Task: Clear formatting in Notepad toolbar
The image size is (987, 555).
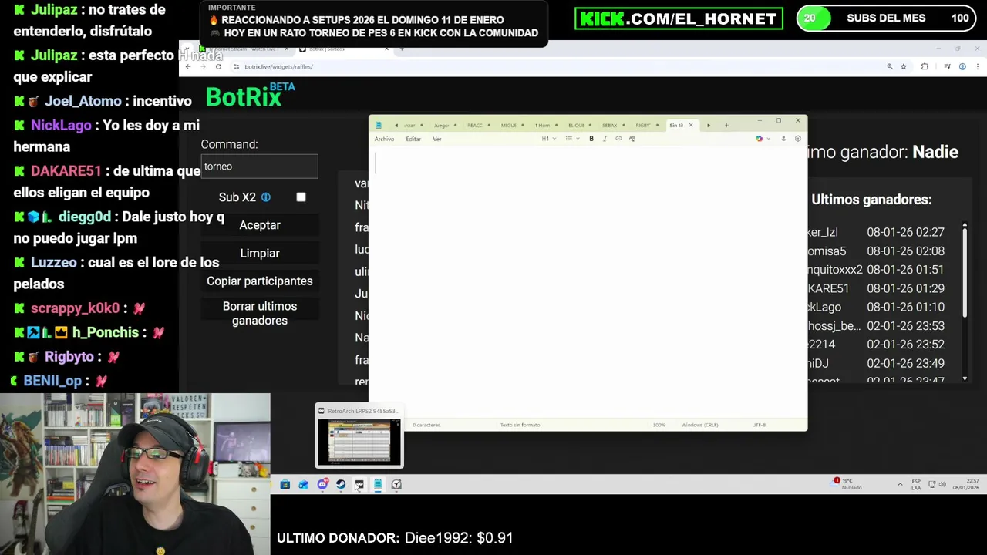Action: tap(632, 139)
